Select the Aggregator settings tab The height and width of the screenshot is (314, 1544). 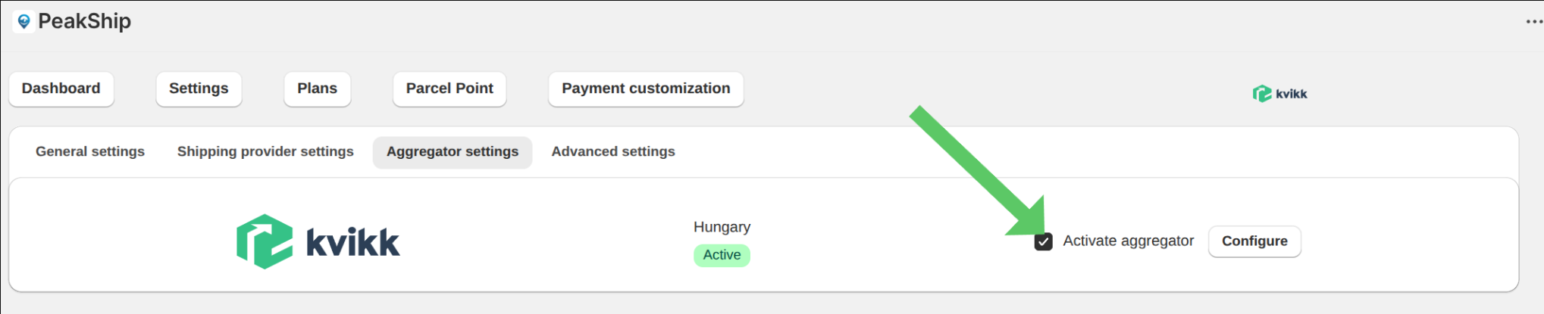[x=453, y=151]
